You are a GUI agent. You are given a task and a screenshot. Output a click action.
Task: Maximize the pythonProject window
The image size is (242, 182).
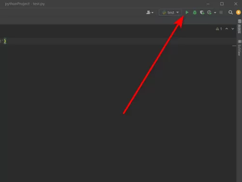tap(222, 4)
